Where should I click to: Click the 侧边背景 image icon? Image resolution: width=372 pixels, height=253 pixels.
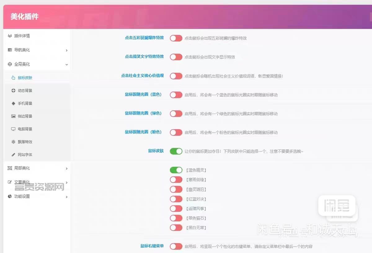click(13, 116)
